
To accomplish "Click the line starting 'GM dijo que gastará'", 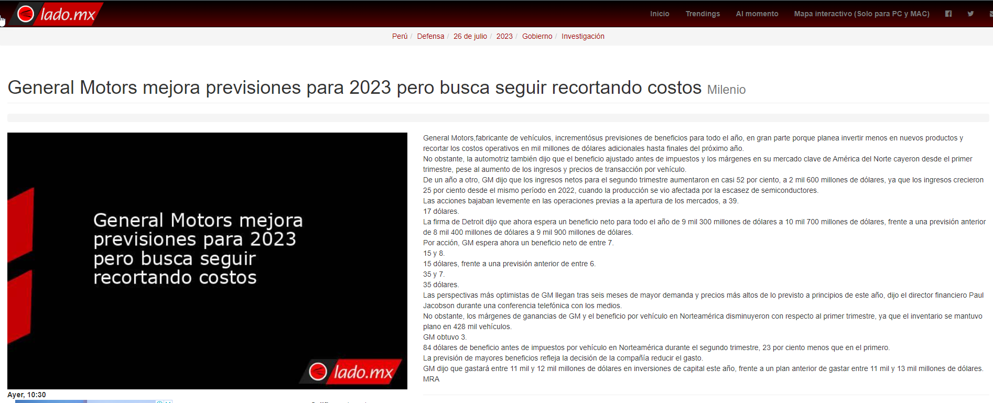I will [x=703, y=368].
